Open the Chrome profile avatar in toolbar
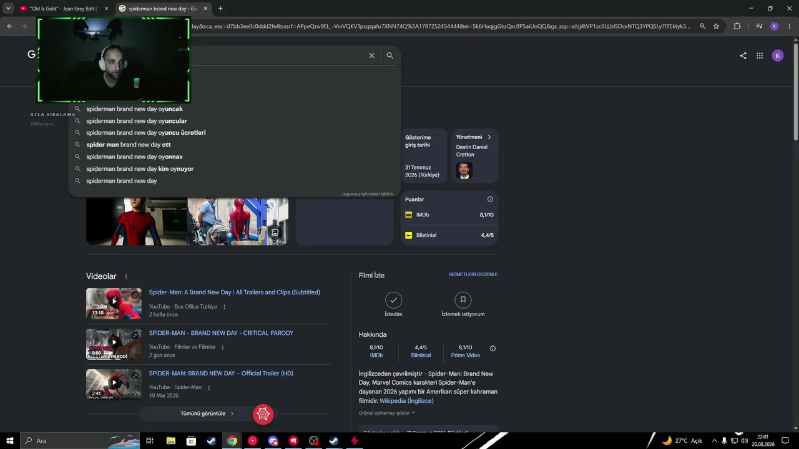The height and width of the screenshot is (449, 799). [x=775, y=26]
